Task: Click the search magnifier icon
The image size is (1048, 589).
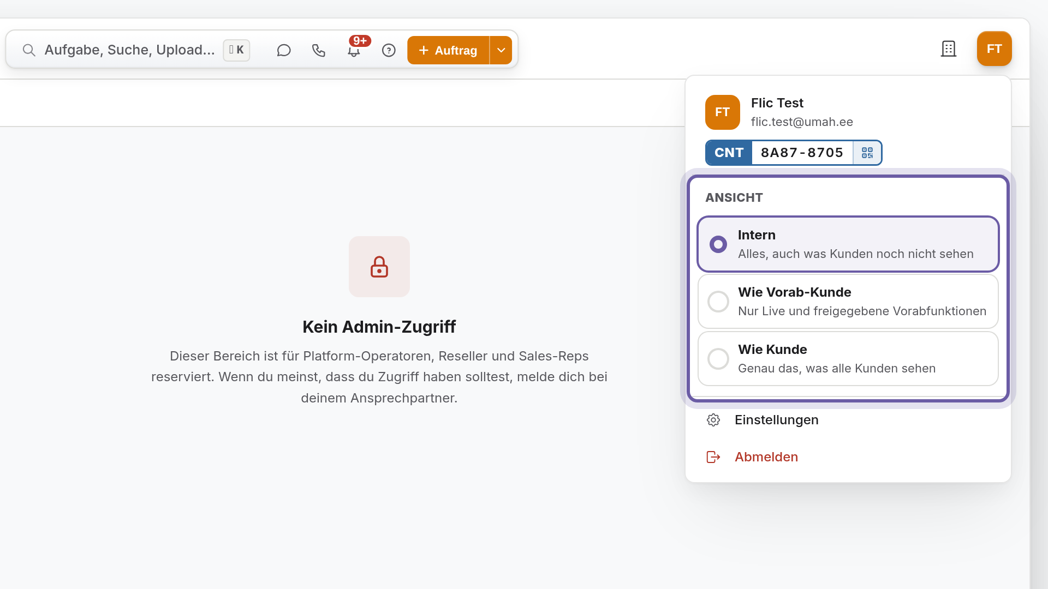Action: (29, 50)
